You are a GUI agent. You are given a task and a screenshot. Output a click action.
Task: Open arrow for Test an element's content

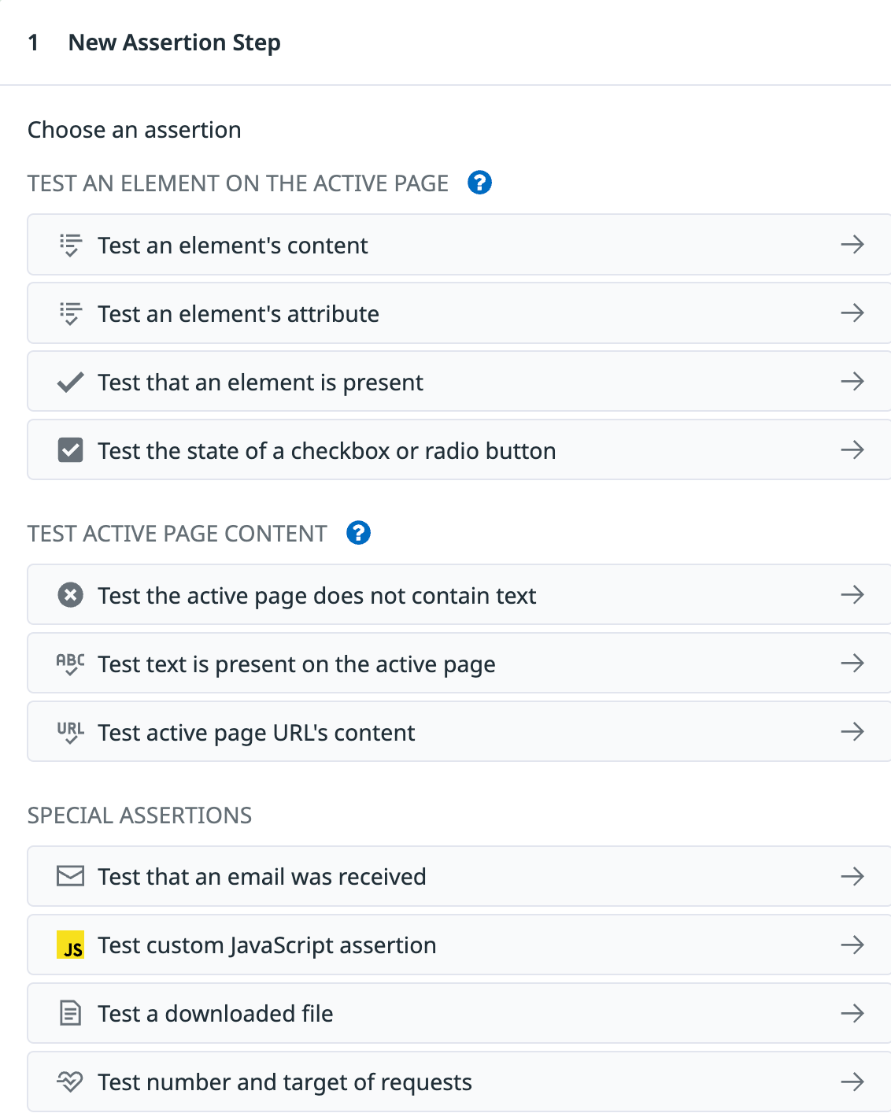pyautogui.click(x=852, y=245)
